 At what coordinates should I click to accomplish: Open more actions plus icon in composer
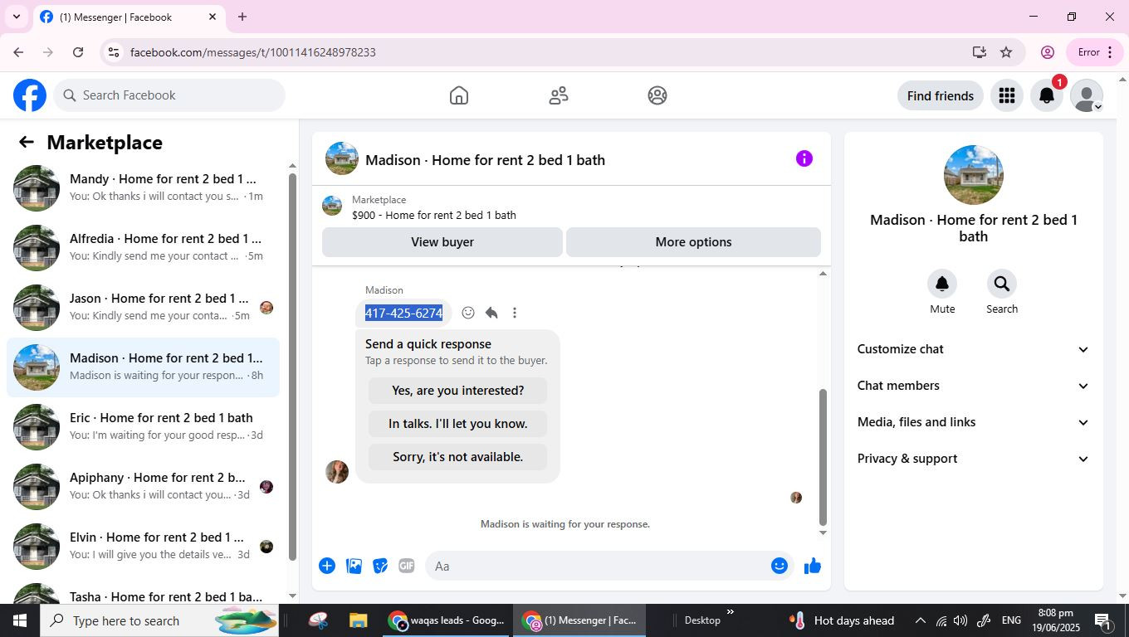coord(327,566)
